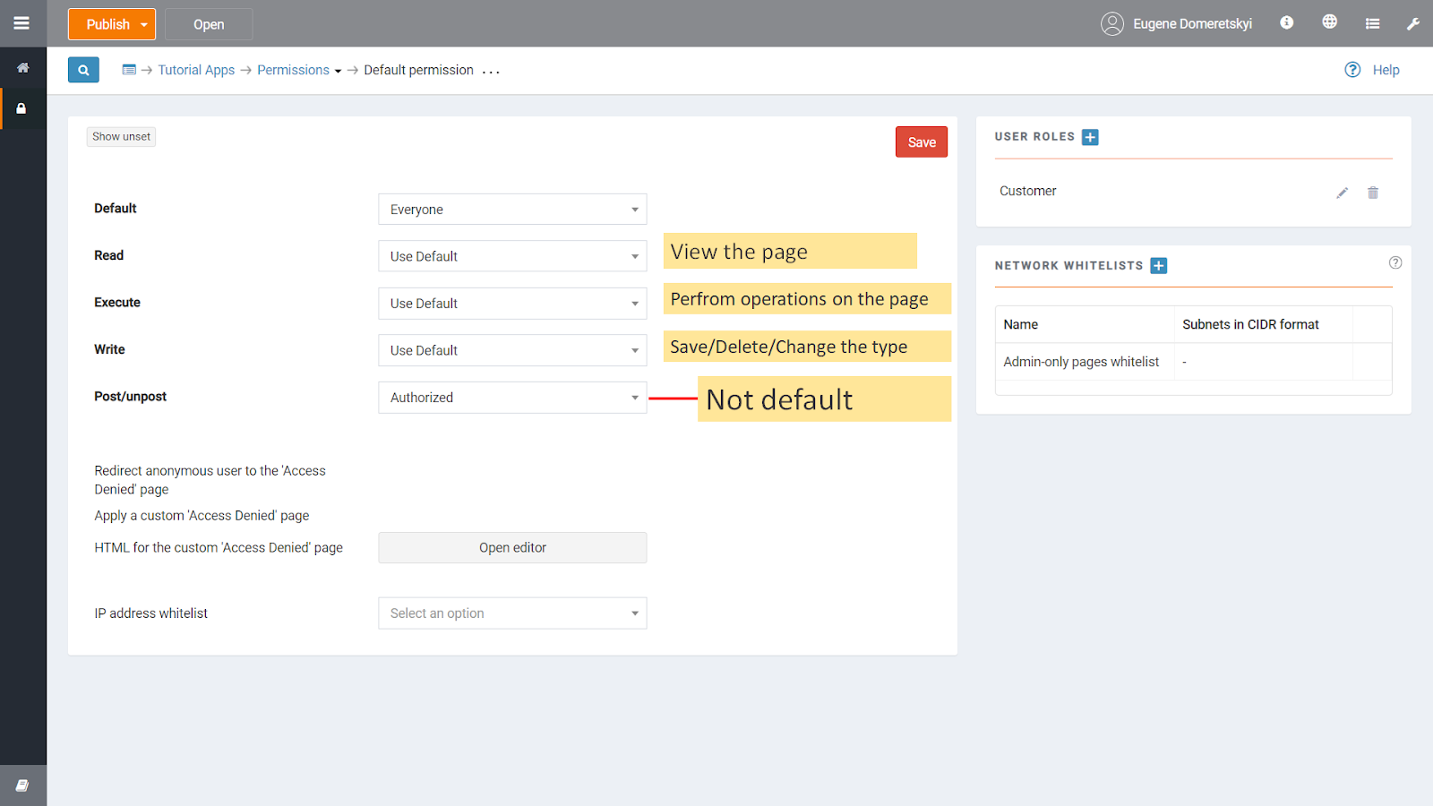Expand the IP address whitelist selector
Screen dimensions: 1433x806
pyautogui.click(x=512, y=613)
